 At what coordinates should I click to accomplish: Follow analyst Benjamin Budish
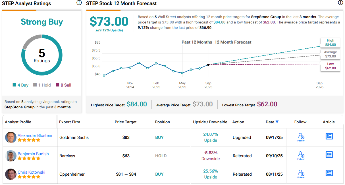tap(301, 156)
